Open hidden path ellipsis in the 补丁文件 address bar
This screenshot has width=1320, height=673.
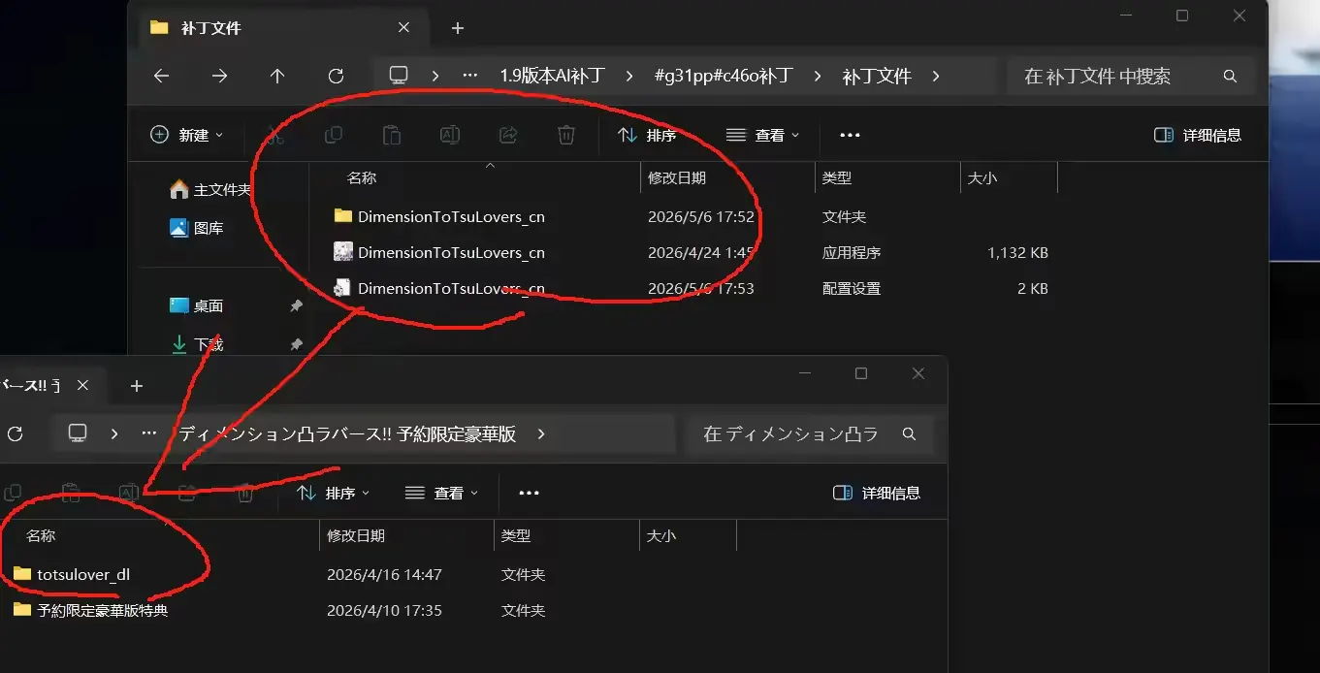click(x=470, y=76)
